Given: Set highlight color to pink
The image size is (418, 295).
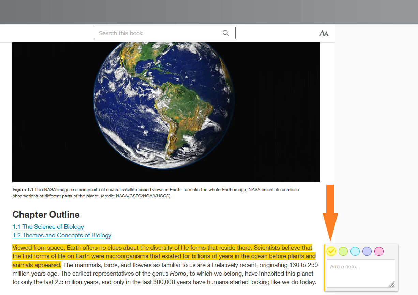Looking at the screenshot, I should [379, 251].
